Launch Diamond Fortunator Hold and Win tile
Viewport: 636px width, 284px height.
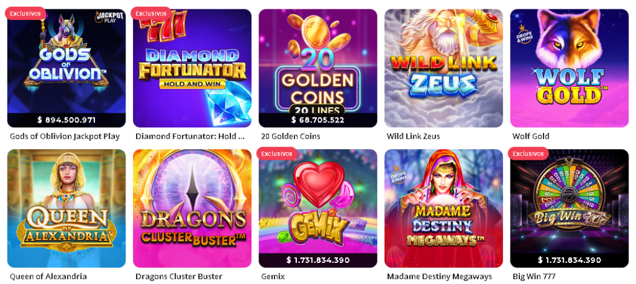click(193, 68)
